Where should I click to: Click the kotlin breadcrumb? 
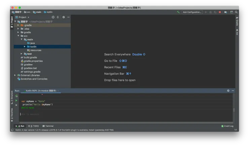coord(48,12)
